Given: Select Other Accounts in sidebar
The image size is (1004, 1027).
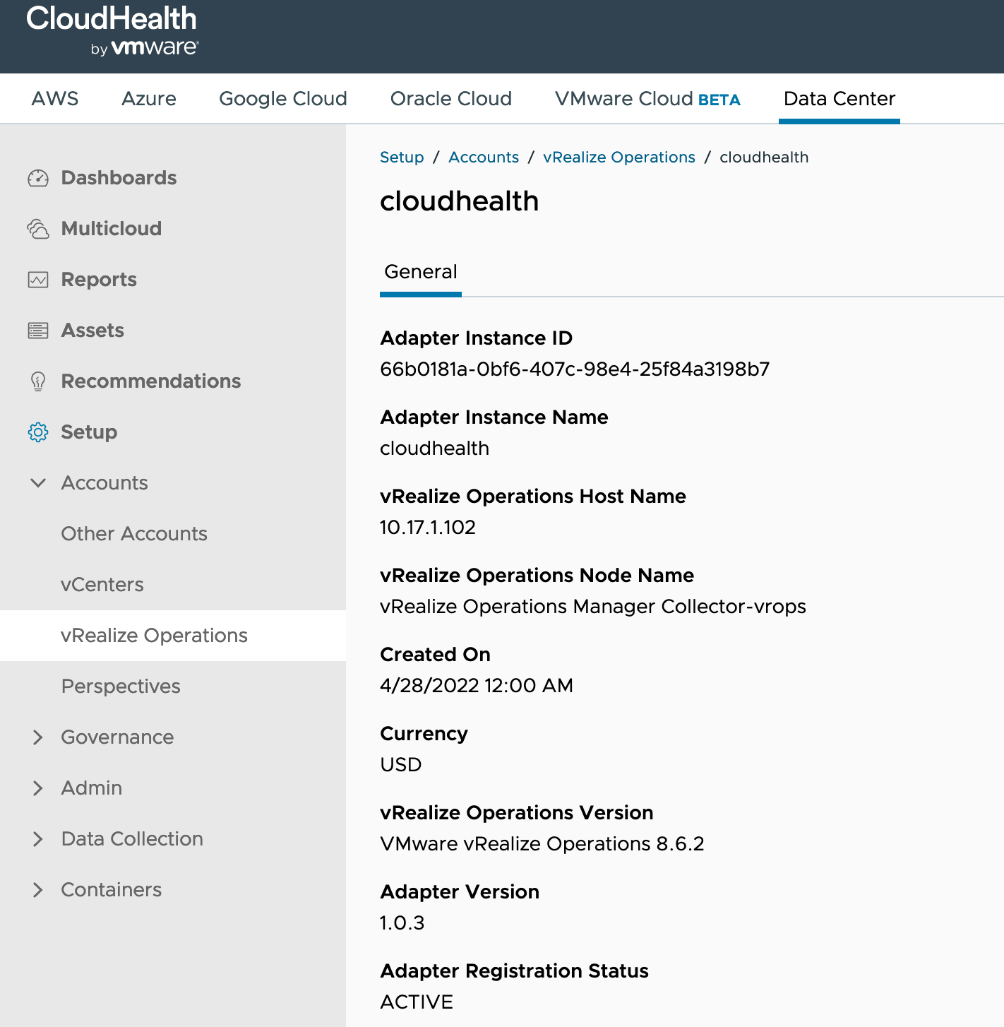Looking at the screenshot, I should point(134,534).
